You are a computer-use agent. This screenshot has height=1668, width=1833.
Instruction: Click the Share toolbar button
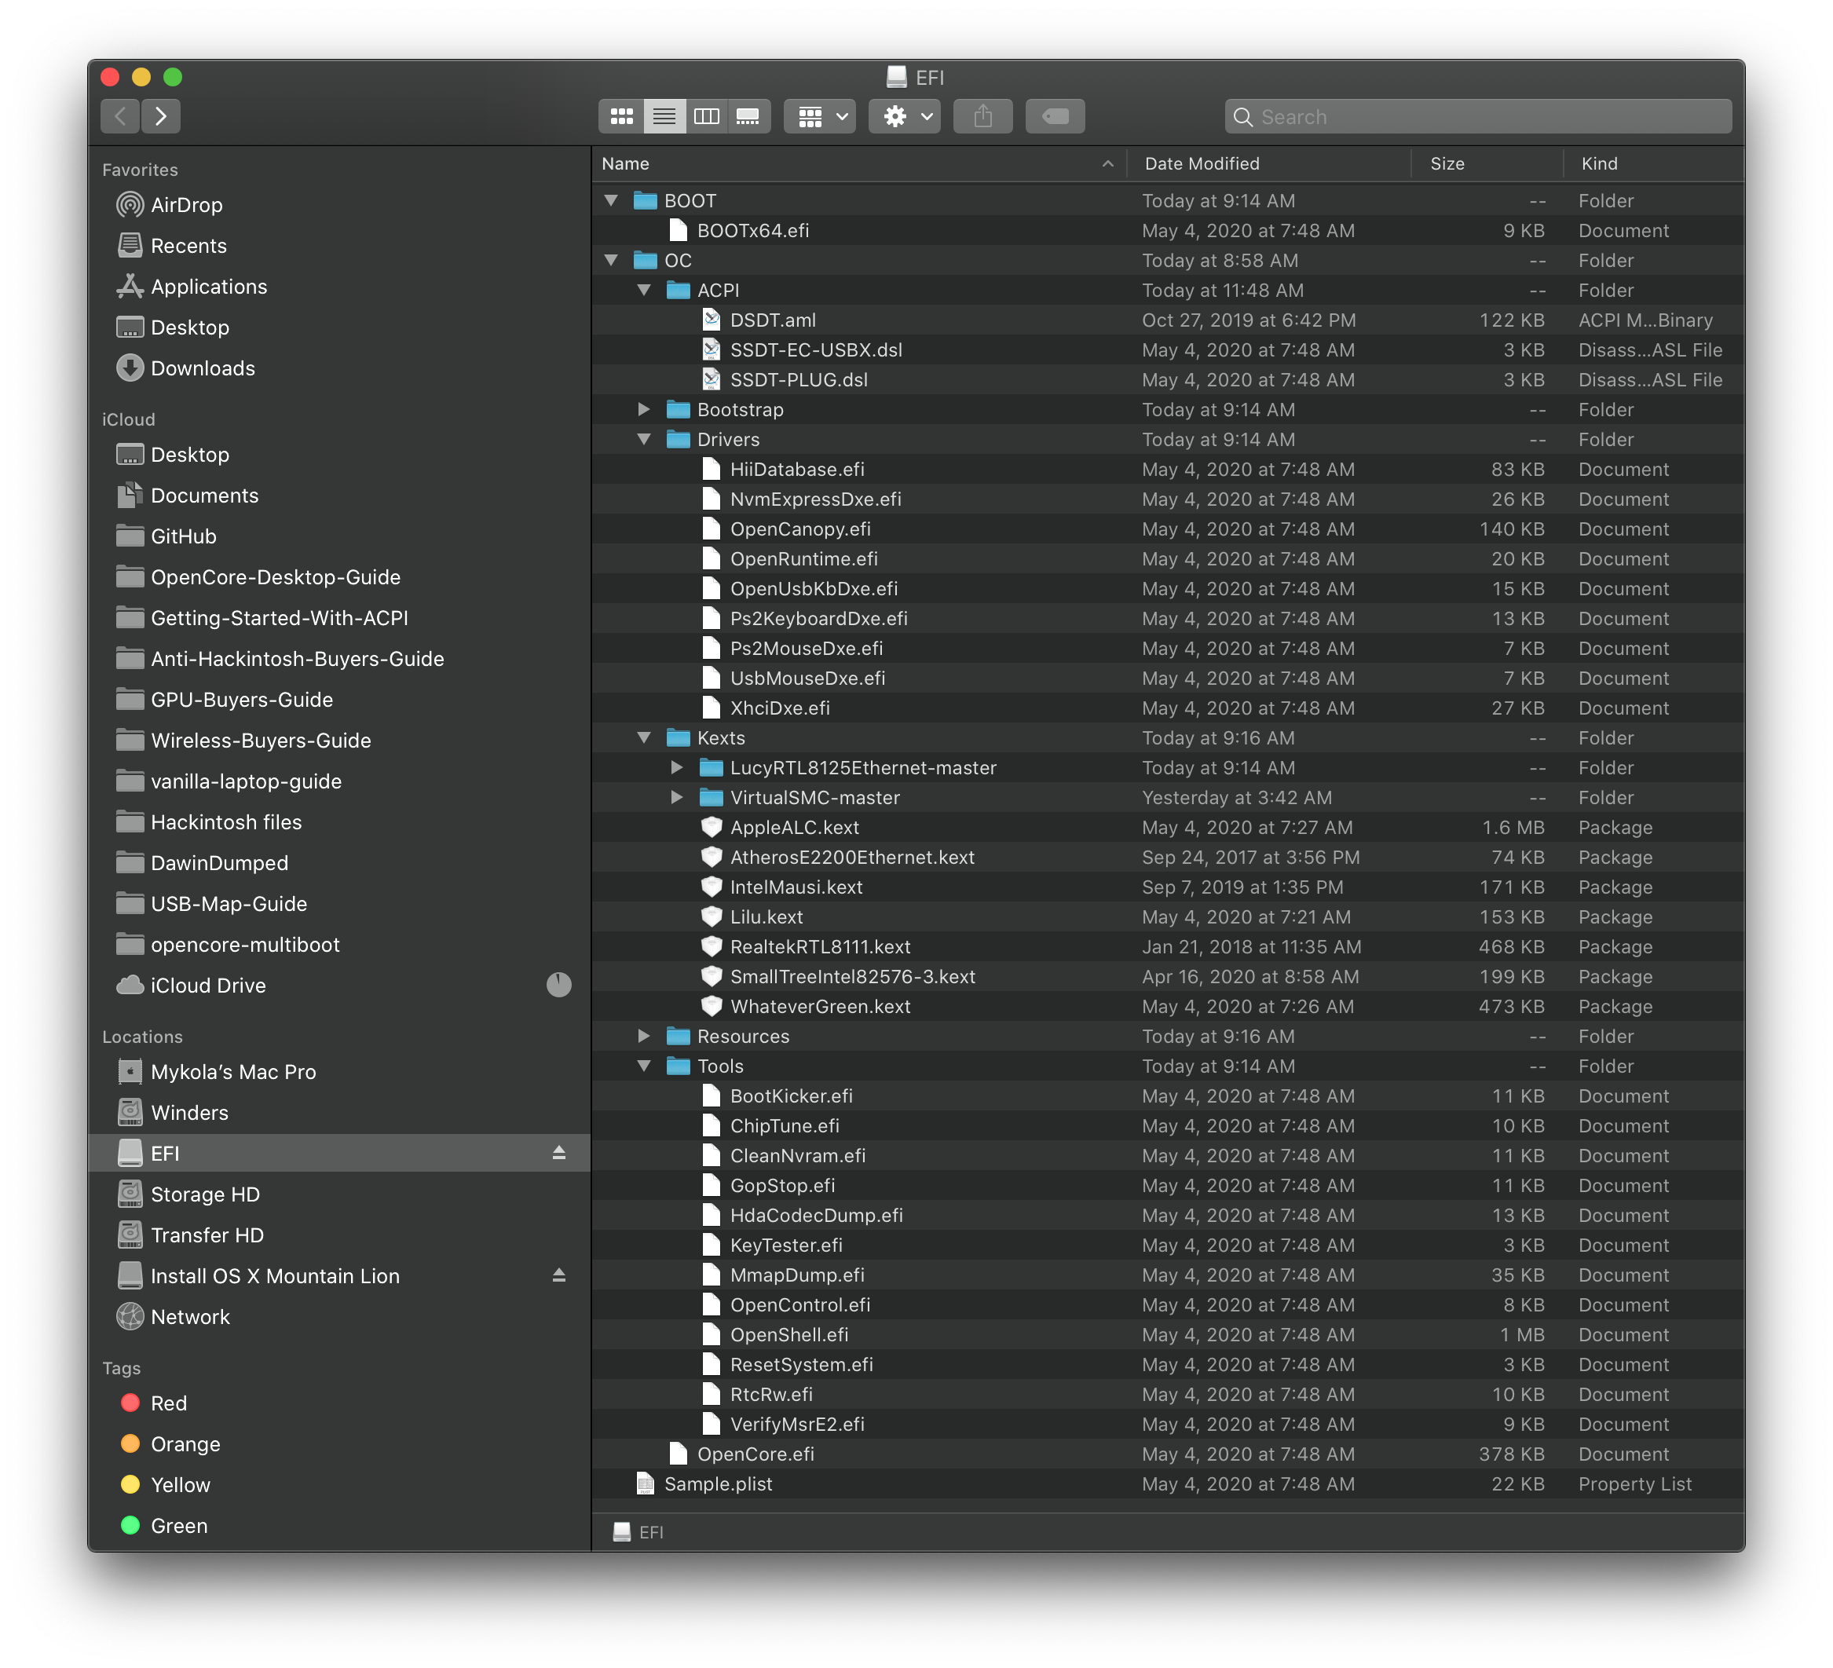pos(983,116)
